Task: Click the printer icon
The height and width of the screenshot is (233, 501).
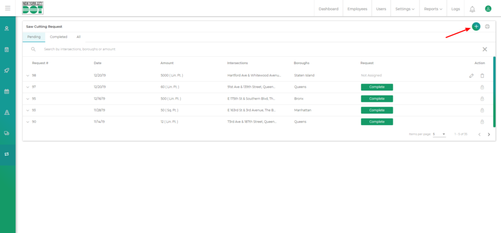Action: pos(487,26)
